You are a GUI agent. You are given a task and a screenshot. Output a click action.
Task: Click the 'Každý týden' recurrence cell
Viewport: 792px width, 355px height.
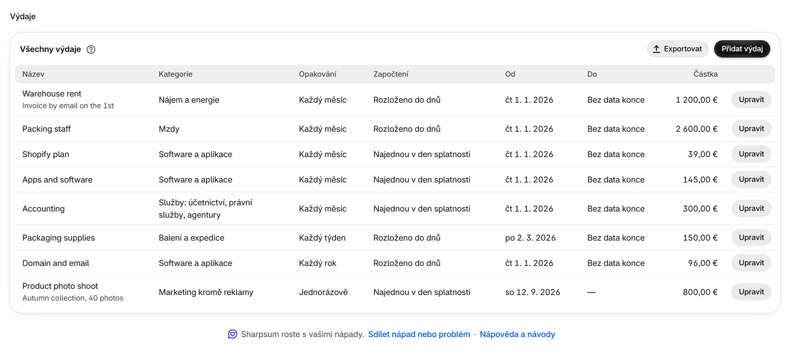(322, 237)
